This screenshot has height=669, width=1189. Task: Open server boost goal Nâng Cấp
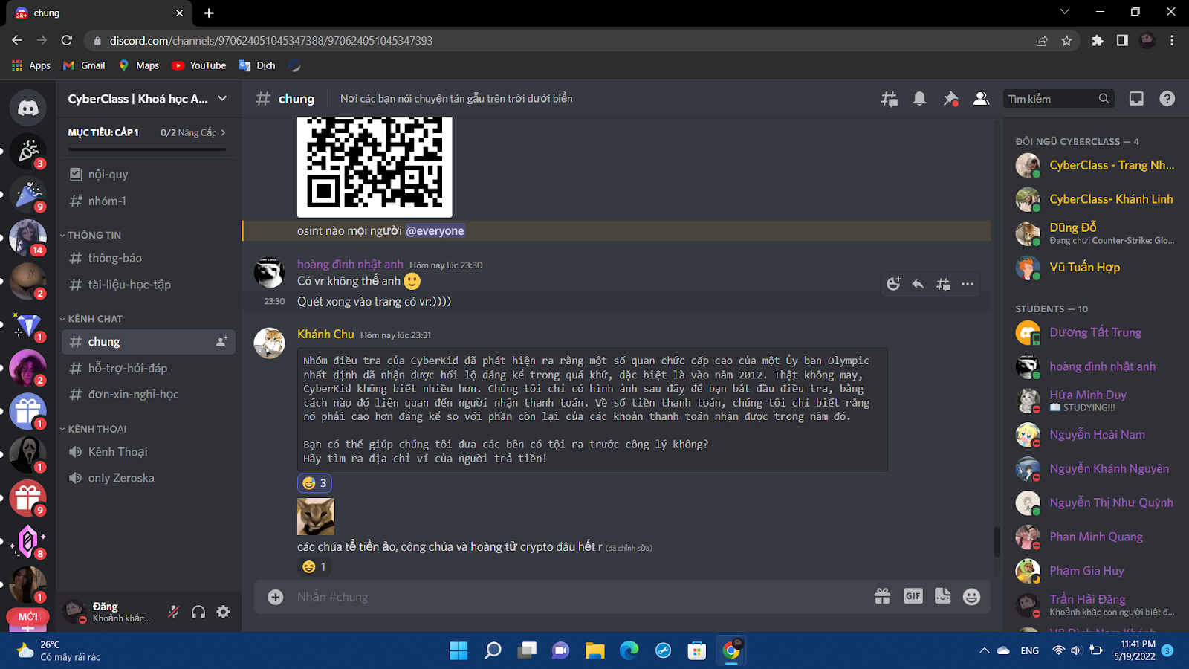point(193,132)
